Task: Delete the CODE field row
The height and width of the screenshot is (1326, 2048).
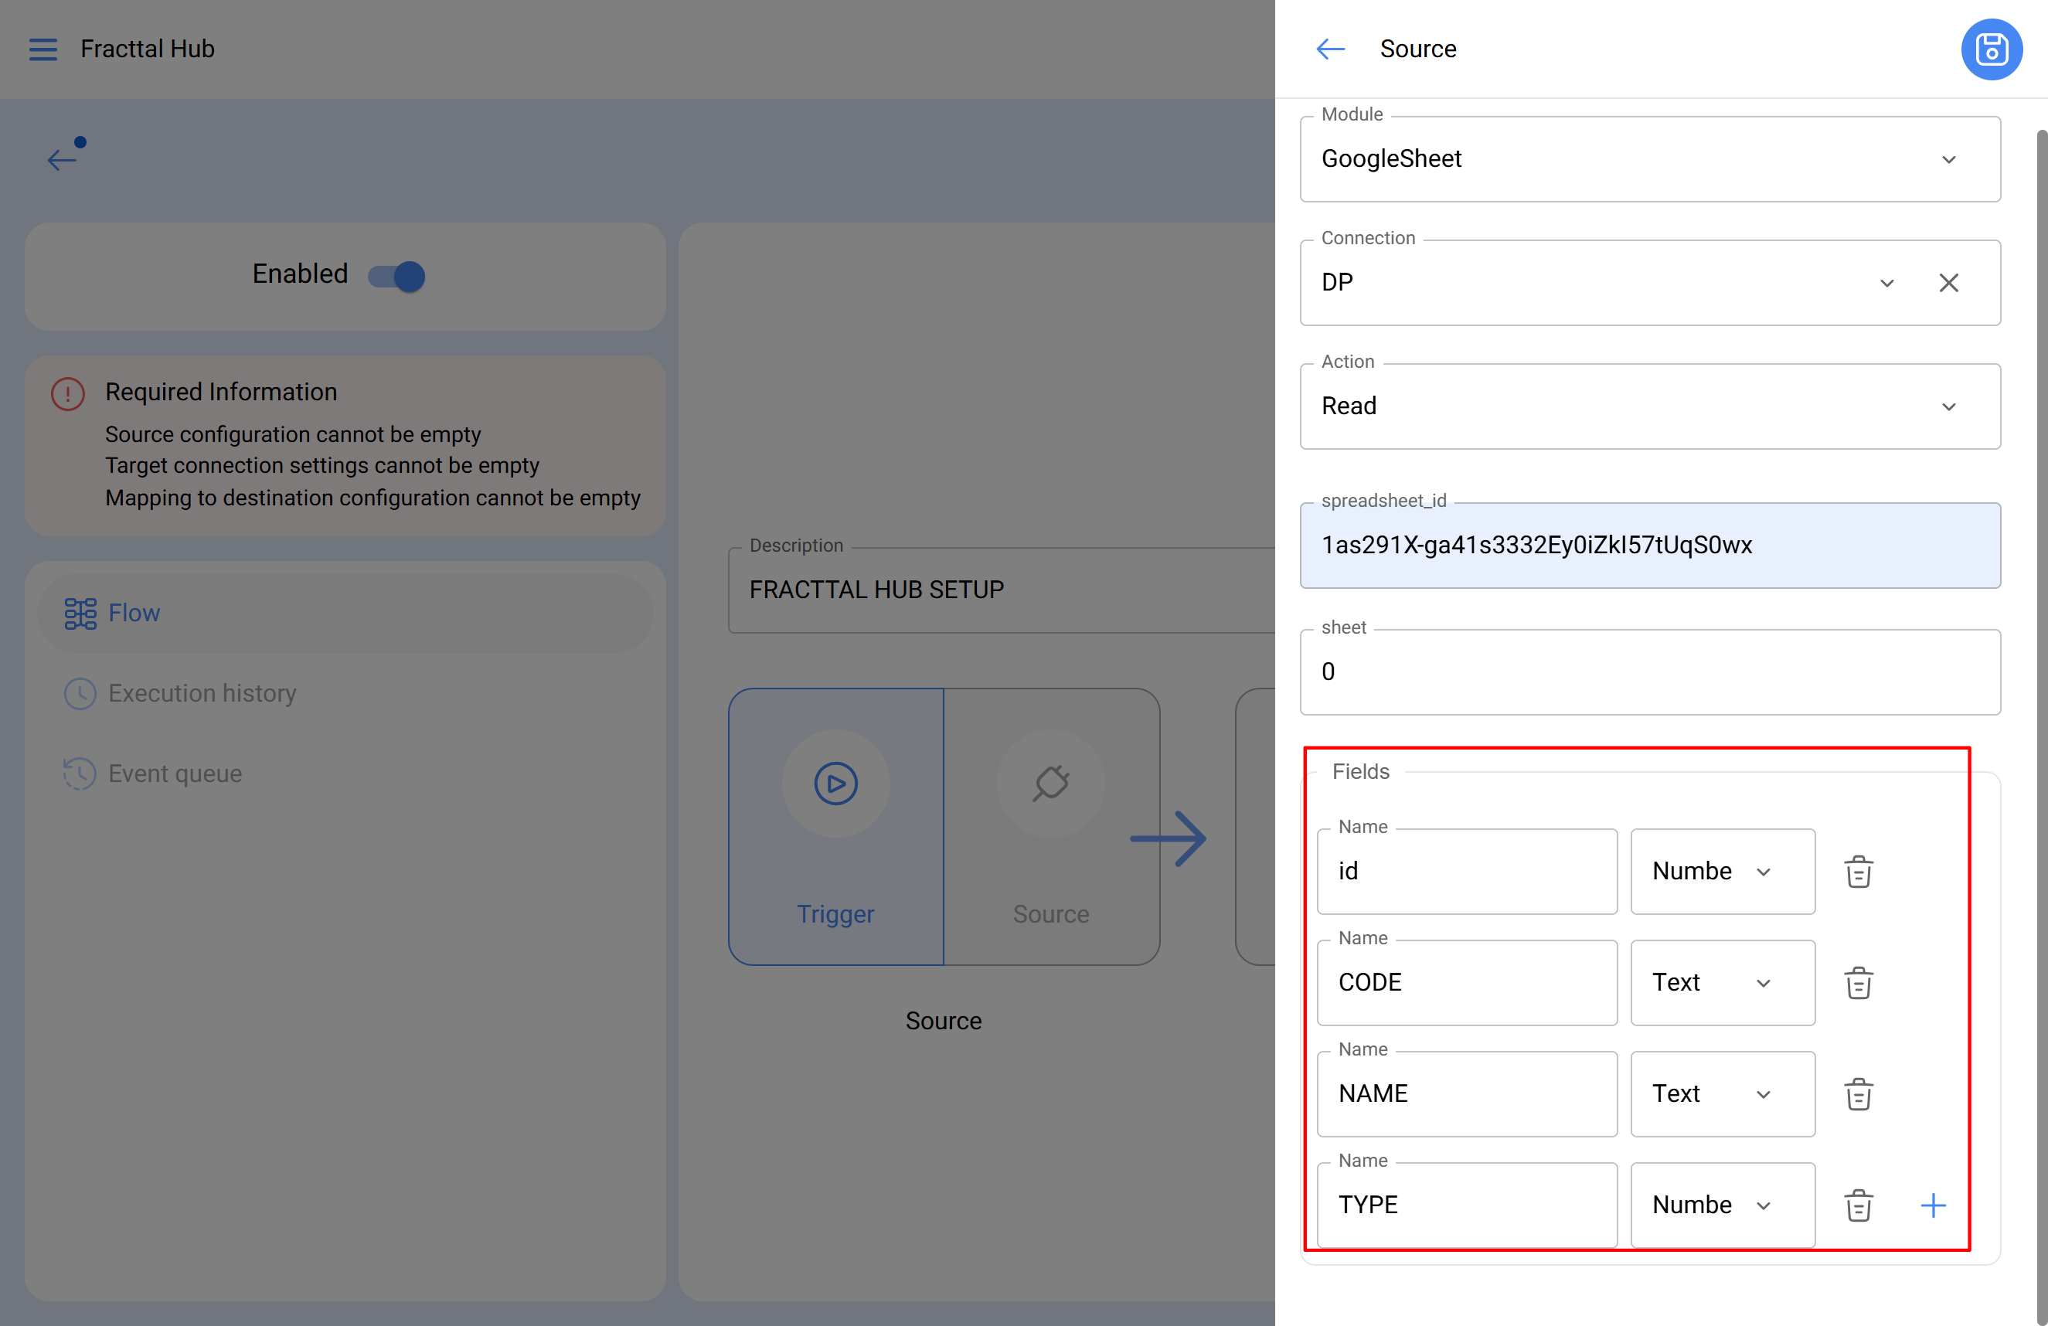Action: pos(1858,983)
